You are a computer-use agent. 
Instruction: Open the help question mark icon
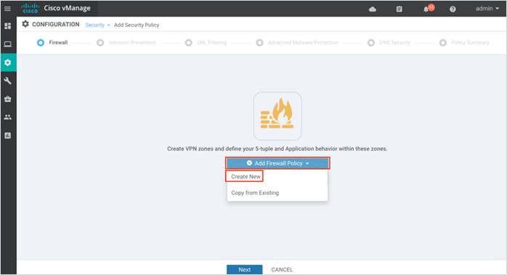pyautogui.click(x=453, y=9)
